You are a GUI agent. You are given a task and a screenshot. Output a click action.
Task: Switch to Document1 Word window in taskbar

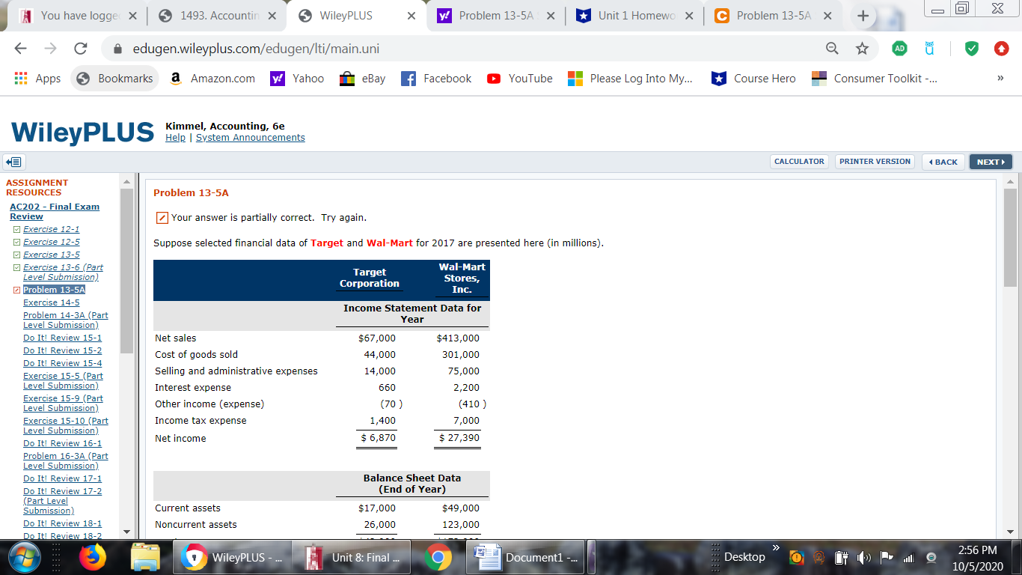tap(526, 557)
